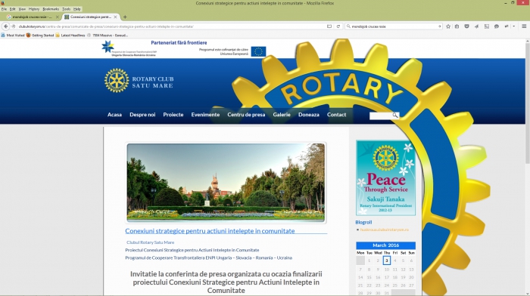This screenshot has height=296, width=530.
Task: Go back with the browser Back arrow
Action: click(6, 26)
